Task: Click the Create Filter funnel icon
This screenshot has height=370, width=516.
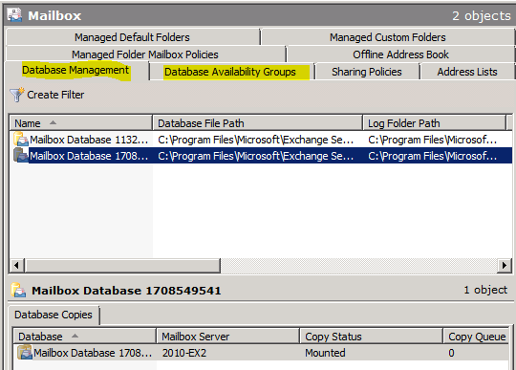Action: click(17, 95)
